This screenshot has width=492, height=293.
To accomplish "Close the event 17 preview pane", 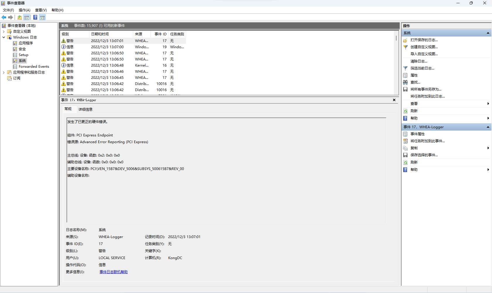I will 394,100.
